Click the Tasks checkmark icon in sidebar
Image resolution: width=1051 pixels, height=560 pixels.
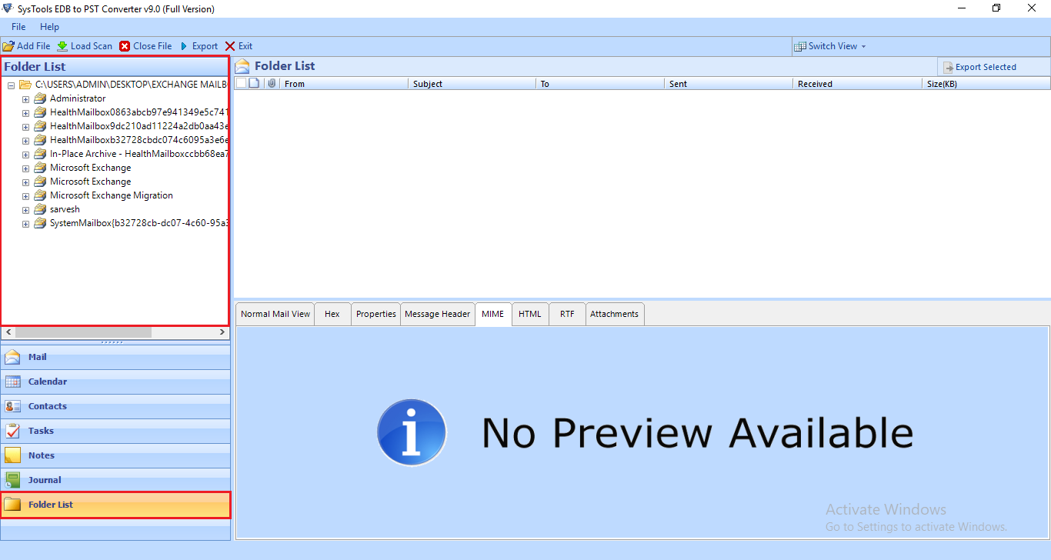(13, 431)
